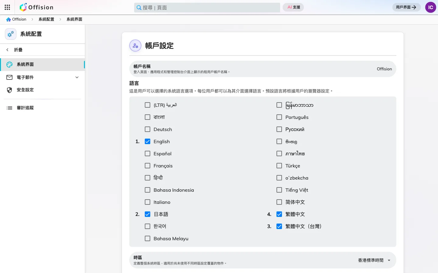
Task: Tick the Italiano language checkbox
Action: point(148,202)
